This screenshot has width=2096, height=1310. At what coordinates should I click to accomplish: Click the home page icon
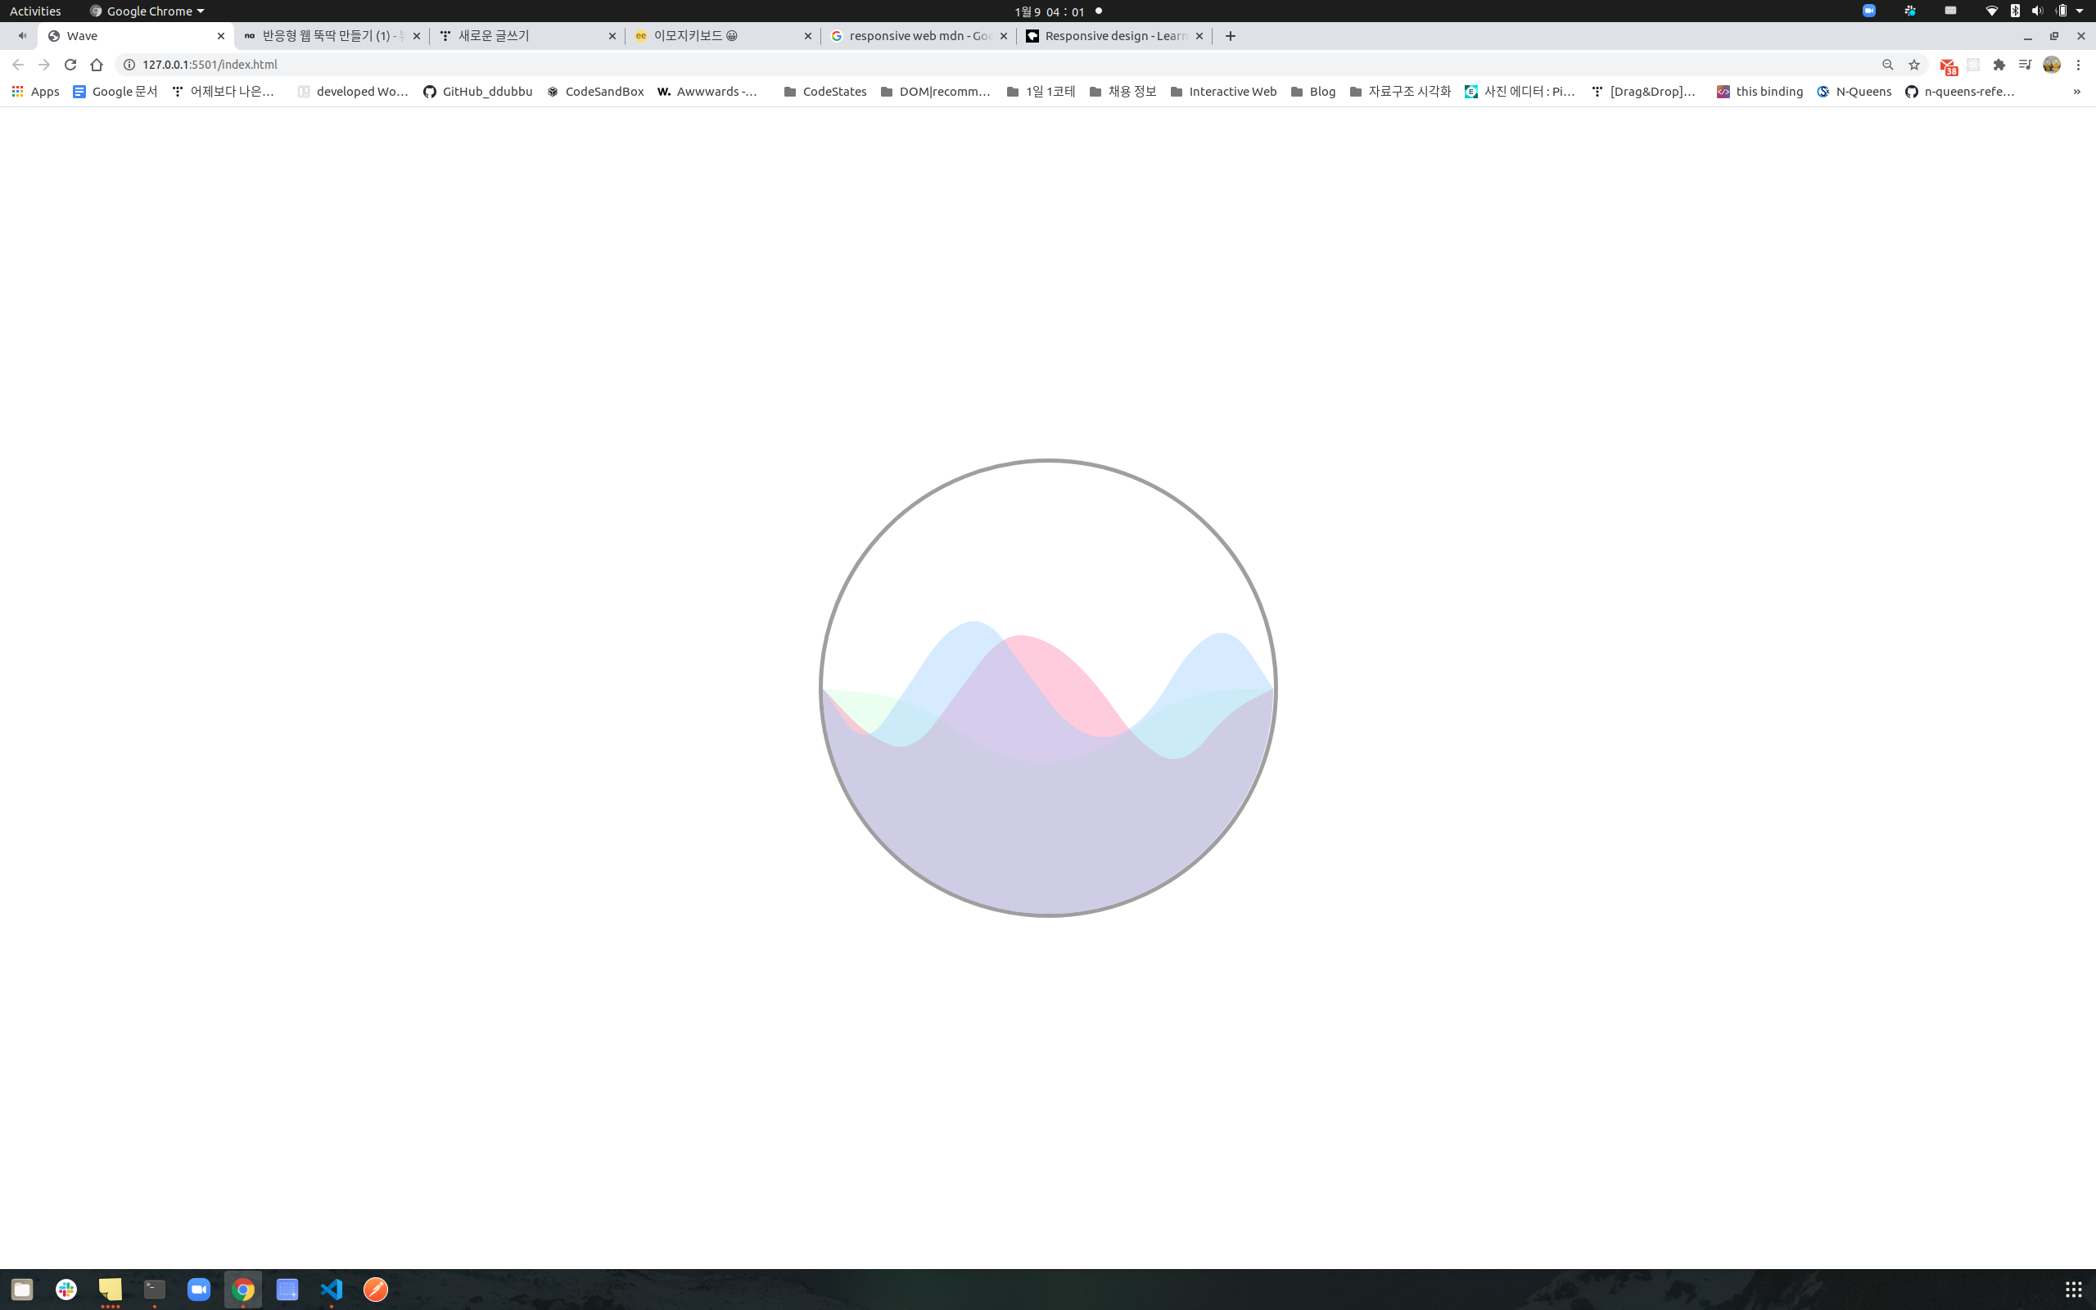click(96, 64)
